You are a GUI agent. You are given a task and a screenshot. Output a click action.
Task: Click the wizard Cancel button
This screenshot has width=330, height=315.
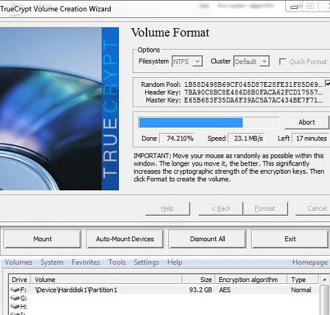tap(313, 208)
